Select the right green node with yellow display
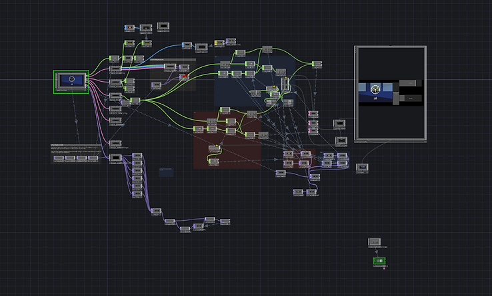The width and height of the screenshot is (492, 296). pos(147,43)
